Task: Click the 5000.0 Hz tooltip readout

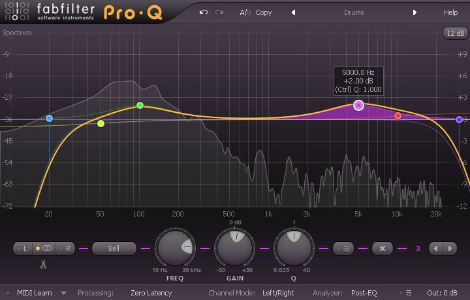Action: 358,72
